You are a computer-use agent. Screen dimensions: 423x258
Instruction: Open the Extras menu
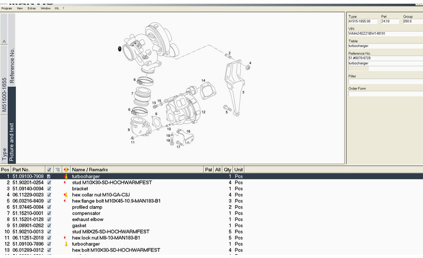point(32,8)
